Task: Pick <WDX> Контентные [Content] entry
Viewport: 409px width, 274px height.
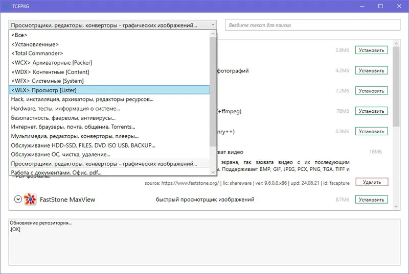Action: (109, 72)
